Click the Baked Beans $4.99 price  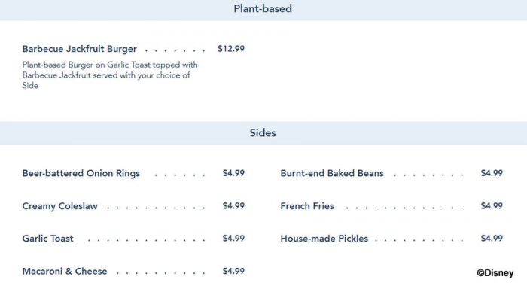[492, 173]
